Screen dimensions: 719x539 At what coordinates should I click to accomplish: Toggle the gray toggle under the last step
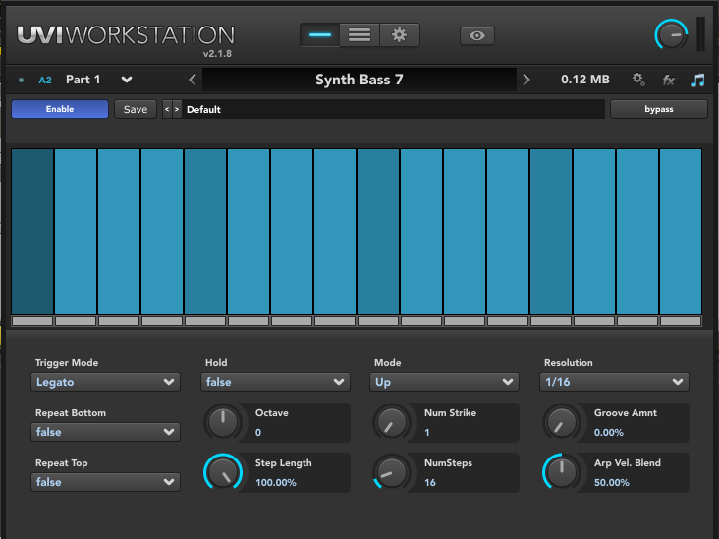681,321
